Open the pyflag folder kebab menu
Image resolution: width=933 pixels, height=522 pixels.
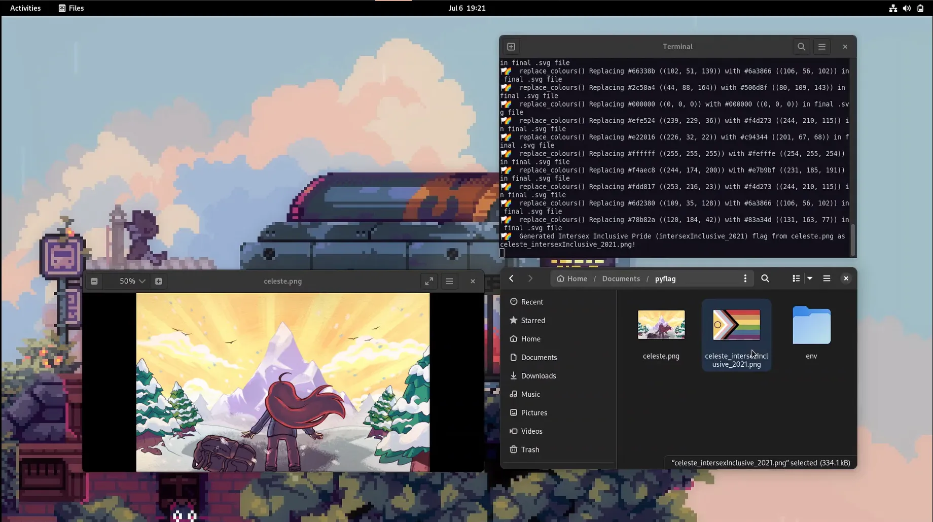point(745,279)
